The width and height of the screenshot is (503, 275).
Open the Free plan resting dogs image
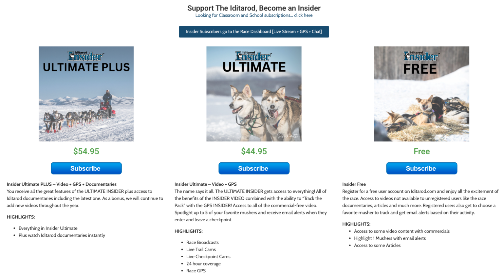click(421, 94)
